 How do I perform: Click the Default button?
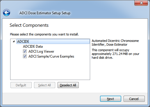[x=21, y=85]
